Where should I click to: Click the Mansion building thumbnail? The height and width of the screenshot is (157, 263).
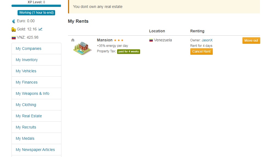click(x=83, y=48)
